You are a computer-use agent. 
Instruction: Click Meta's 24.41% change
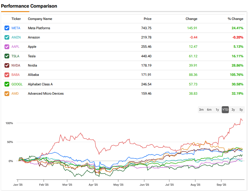238,28
